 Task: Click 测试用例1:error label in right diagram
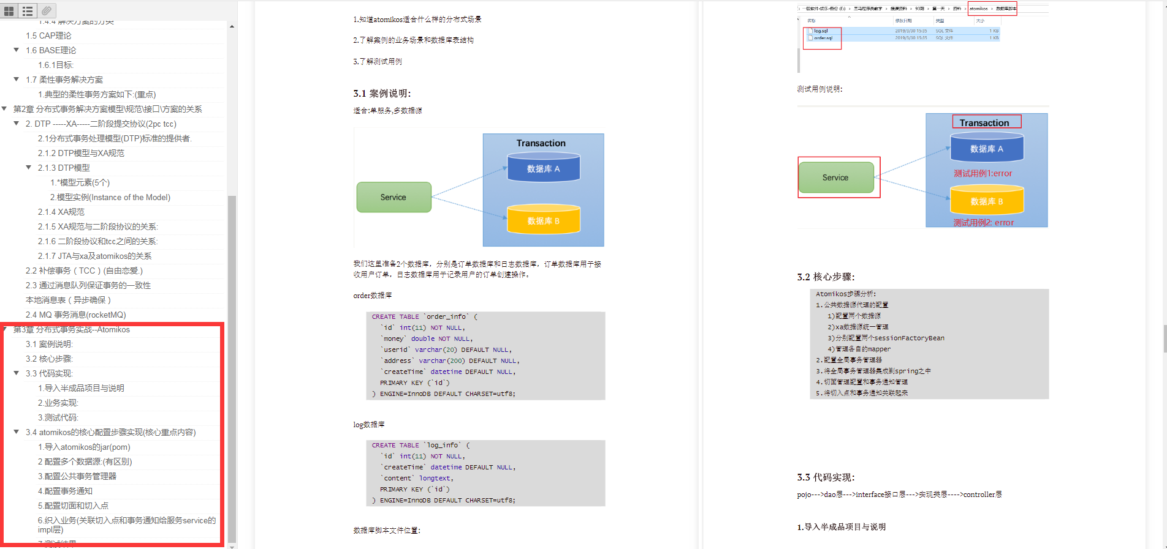983,173
